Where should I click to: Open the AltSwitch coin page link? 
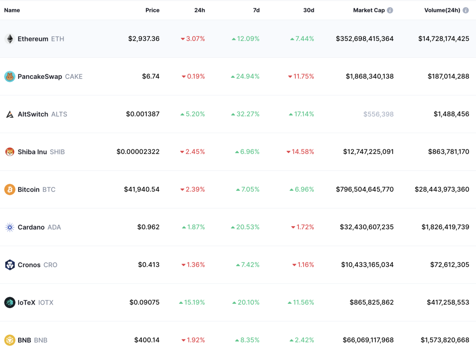[x=33, y=114]
